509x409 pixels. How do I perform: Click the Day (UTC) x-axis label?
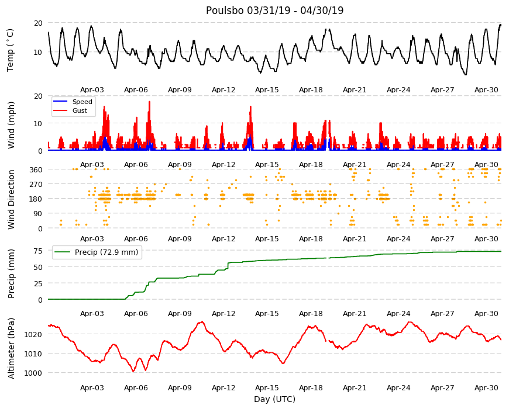pos(274,399)
